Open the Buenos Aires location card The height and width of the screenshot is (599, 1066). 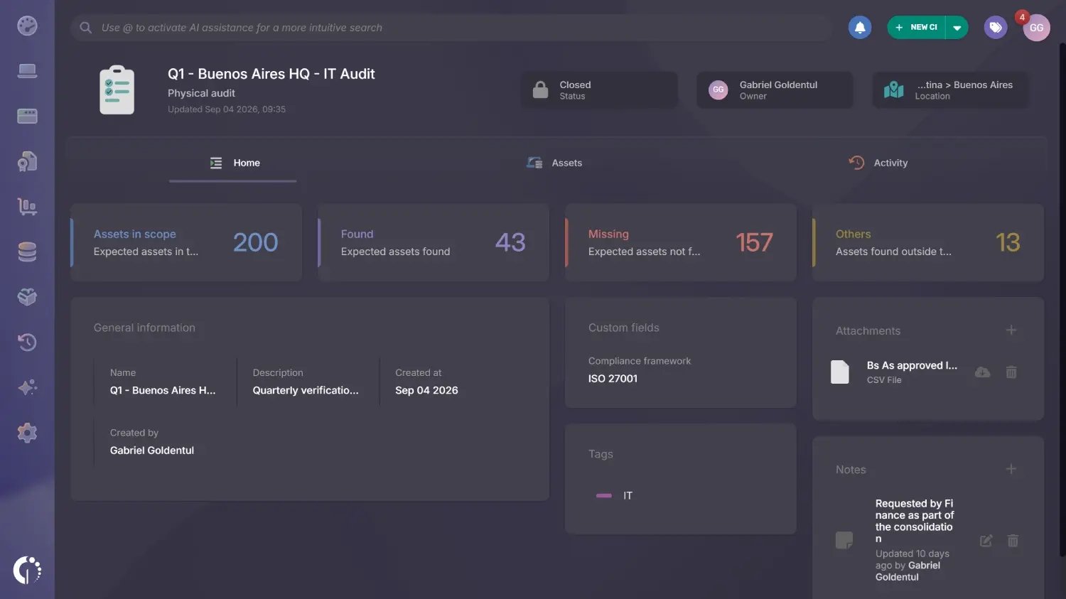coord(951,90)
